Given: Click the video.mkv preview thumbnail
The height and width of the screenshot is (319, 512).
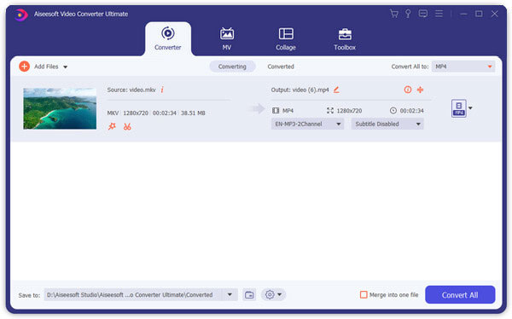Looking at the screenshot, I should [60, 108].
